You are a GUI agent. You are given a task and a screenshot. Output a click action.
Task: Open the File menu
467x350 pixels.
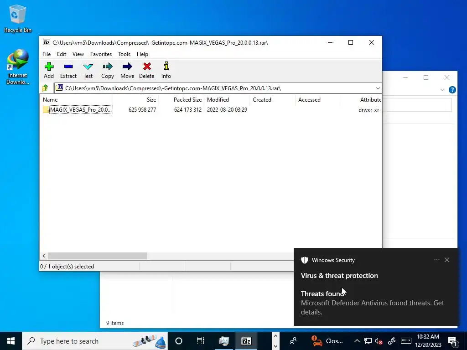(x=47, y=54)
